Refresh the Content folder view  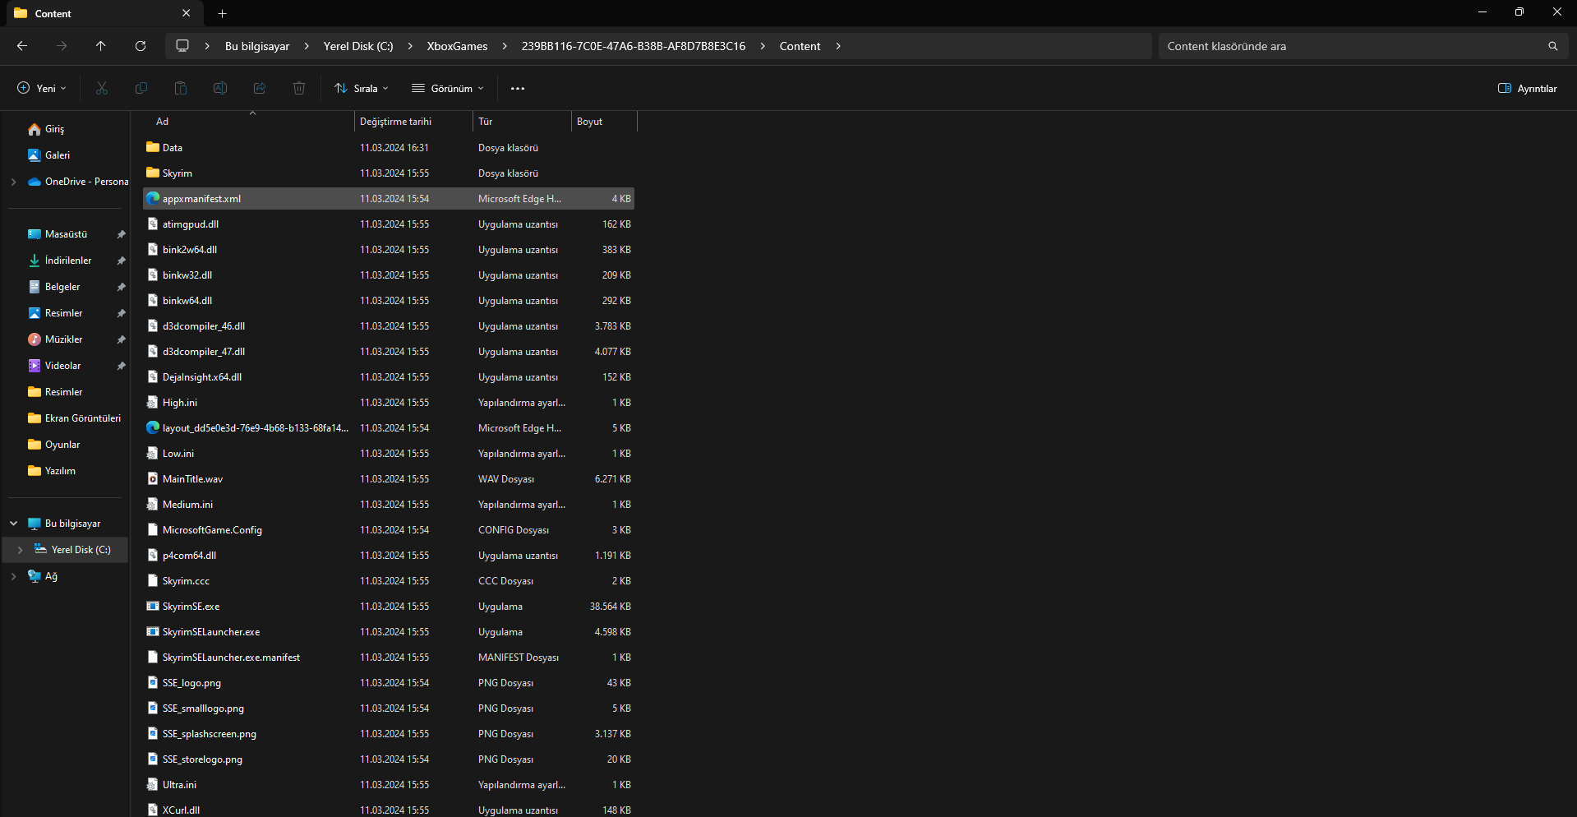point(141,46)
